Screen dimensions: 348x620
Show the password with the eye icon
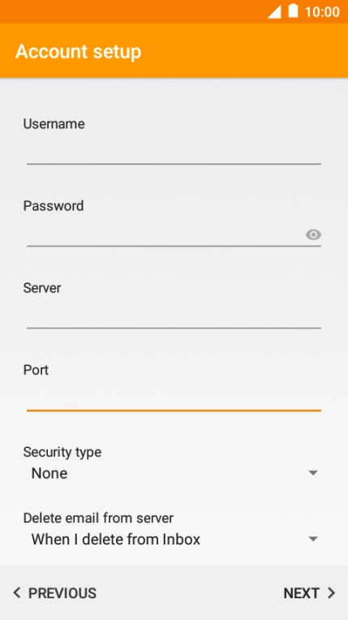[x=313, y=235]
